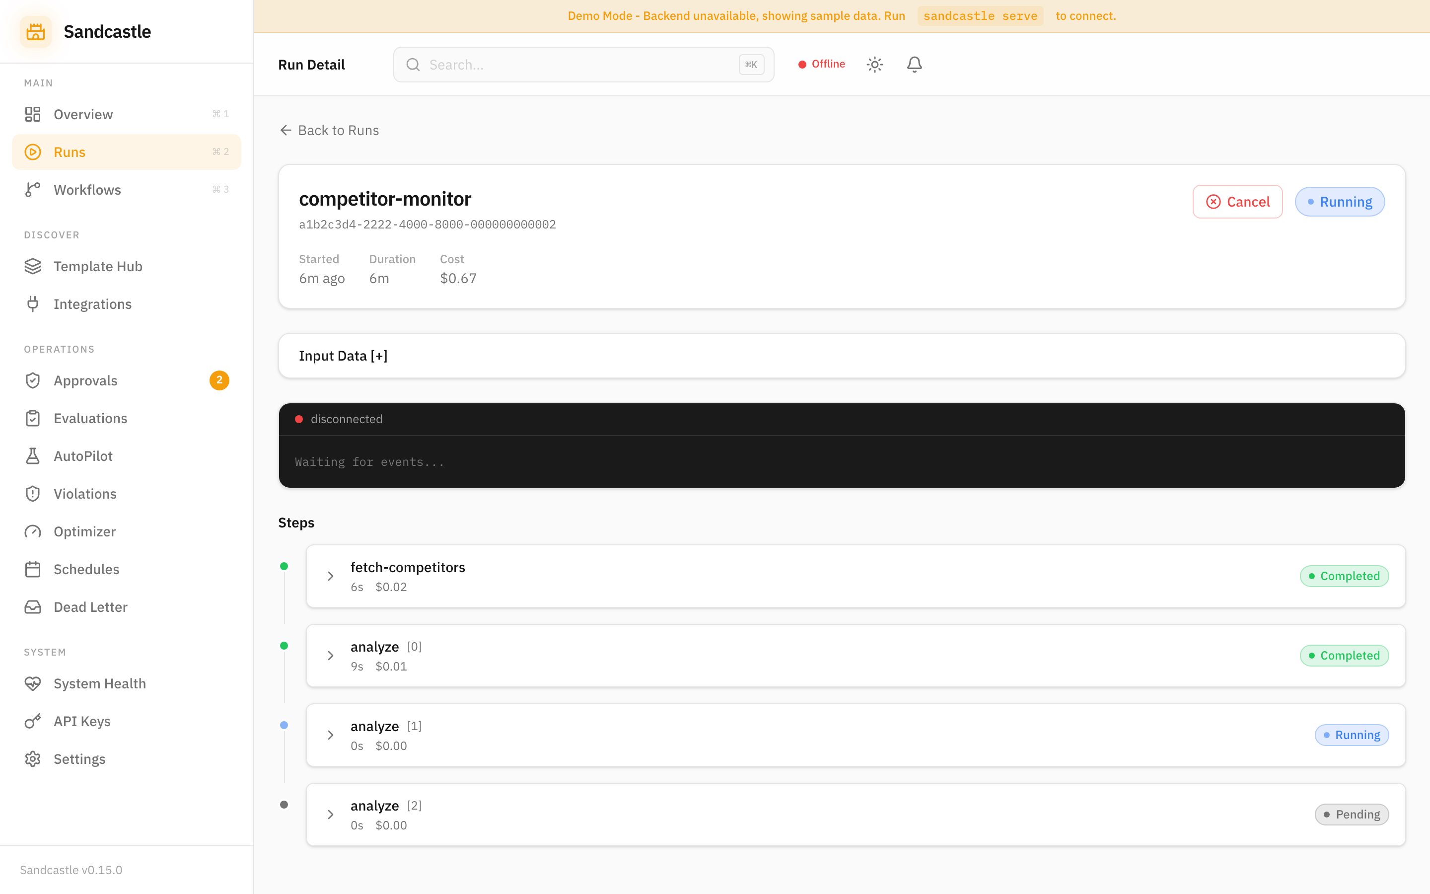Open Approvals with the pending badge
Viewport: 1430px width, 894px height.
(86, 380)
